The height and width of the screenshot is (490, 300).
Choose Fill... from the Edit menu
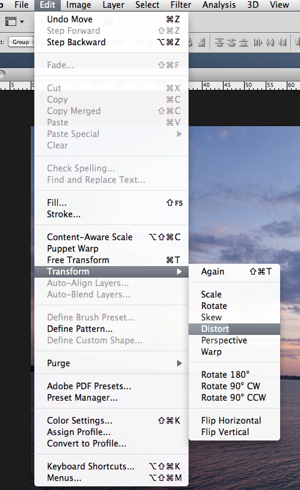pyautogui.click(x=111, y=203)
